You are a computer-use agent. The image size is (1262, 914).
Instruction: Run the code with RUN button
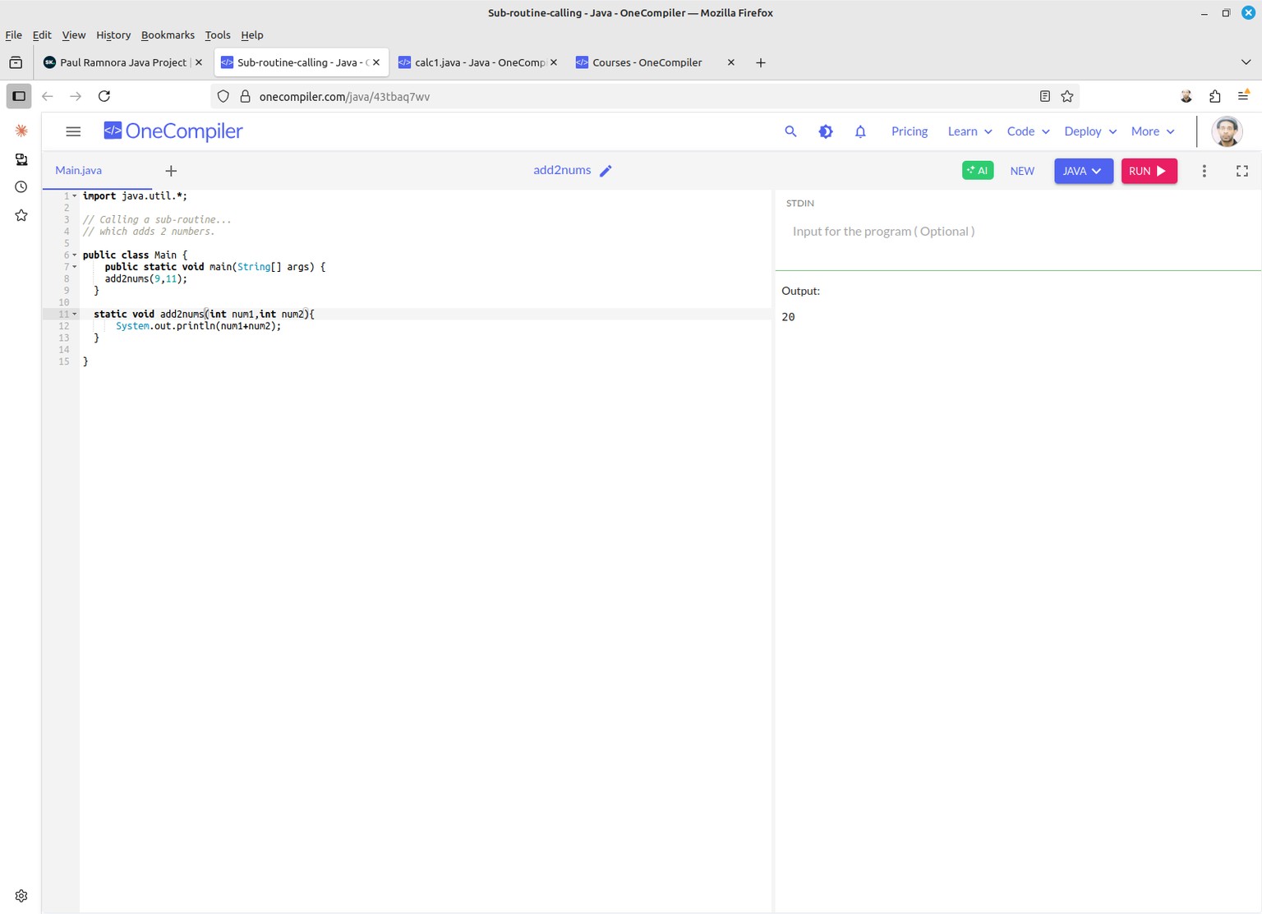point(1149,171)
